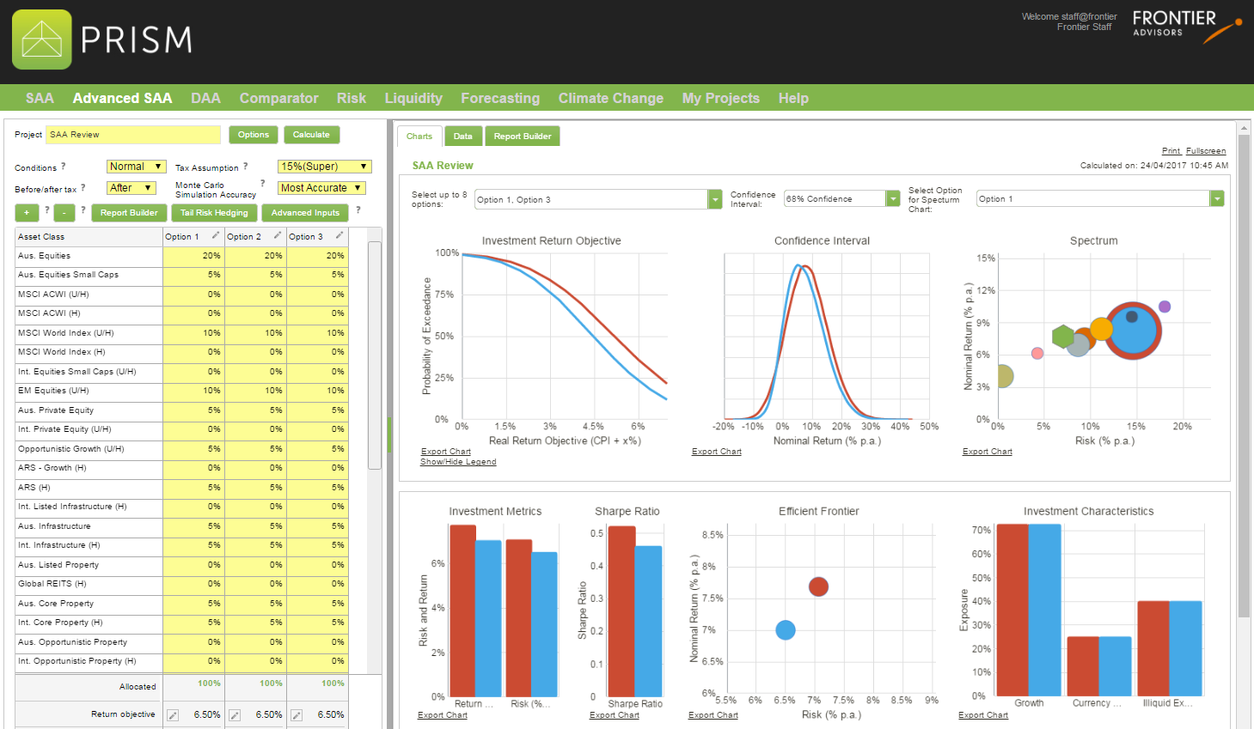Image resolution: width=1254 pixels, height=729 pixels.
Task: Edit Option 3 return objective pencil
Action: click(297, 714)
